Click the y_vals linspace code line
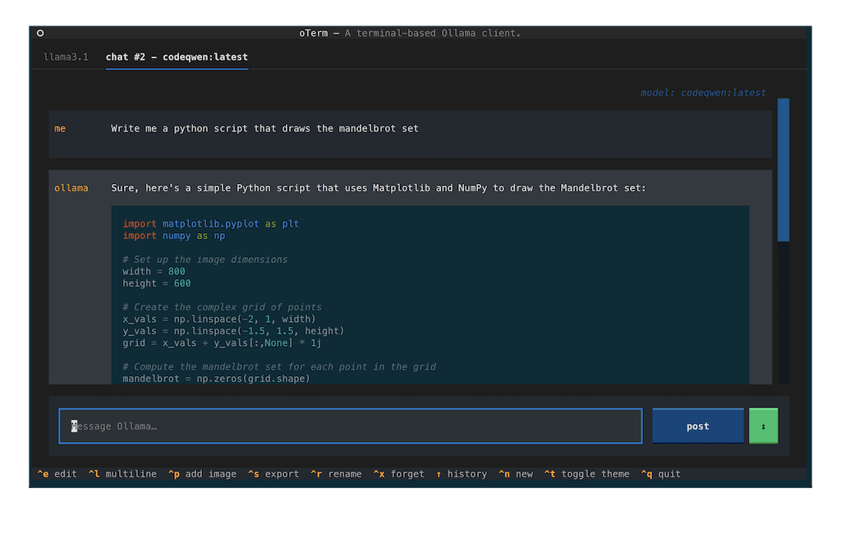The image size is (841, 547). coord(233,331)
